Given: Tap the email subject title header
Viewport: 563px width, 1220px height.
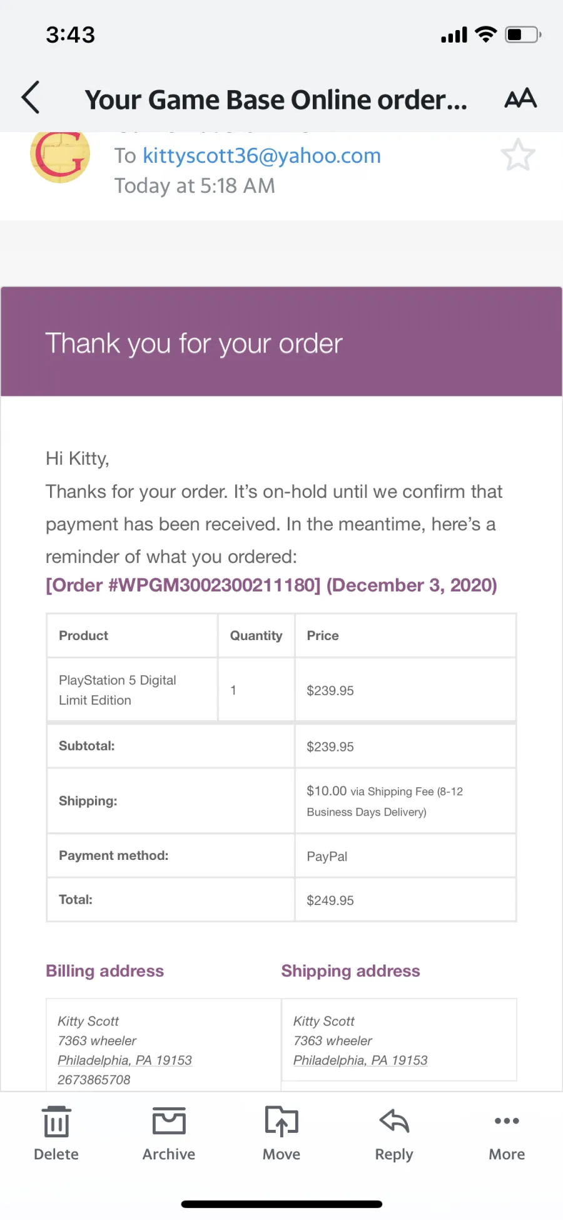Looking at the screenshot, I should point(276,100).
